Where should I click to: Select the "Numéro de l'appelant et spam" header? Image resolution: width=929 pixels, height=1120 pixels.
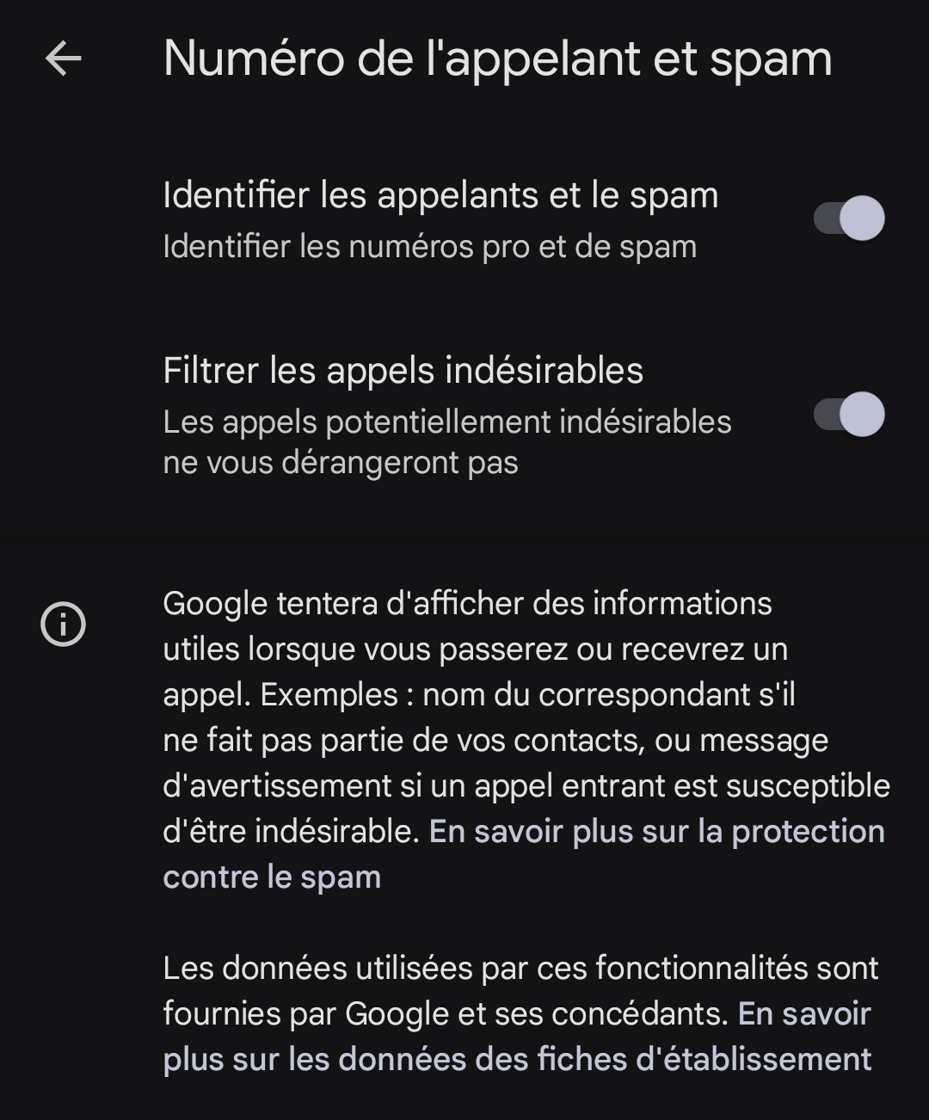point(497,58)
